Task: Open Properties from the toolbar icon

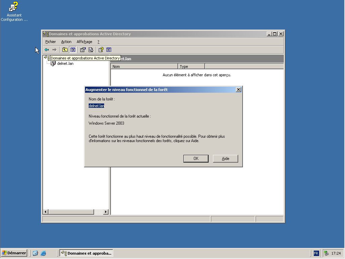Action: tap(83, 50)
